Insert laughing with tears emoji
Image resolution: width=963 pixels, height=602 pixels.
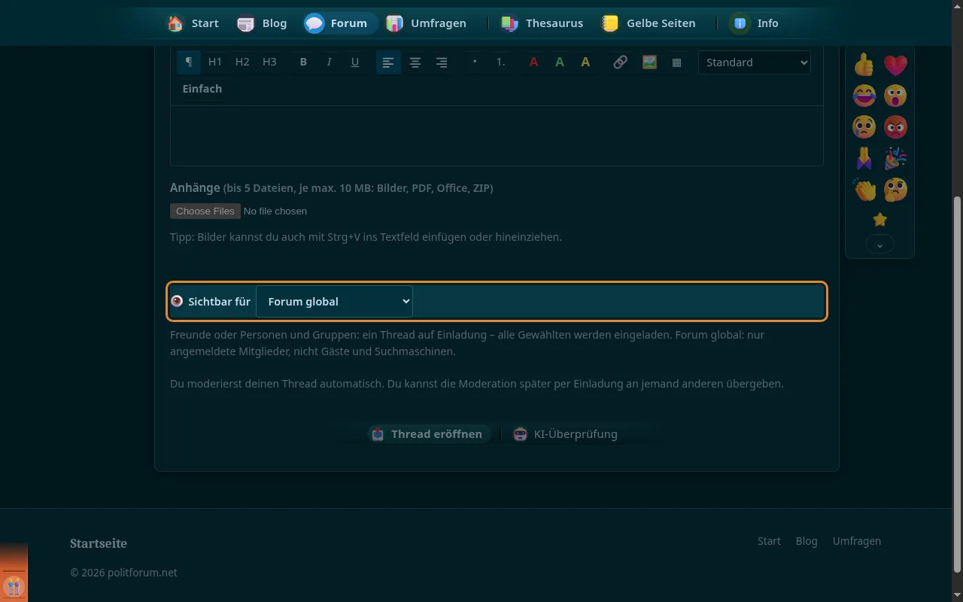coord(864,96)
